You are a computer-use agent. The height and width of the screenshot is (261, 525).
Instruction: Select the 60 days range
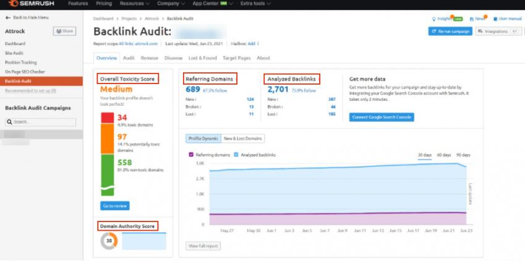444,155
